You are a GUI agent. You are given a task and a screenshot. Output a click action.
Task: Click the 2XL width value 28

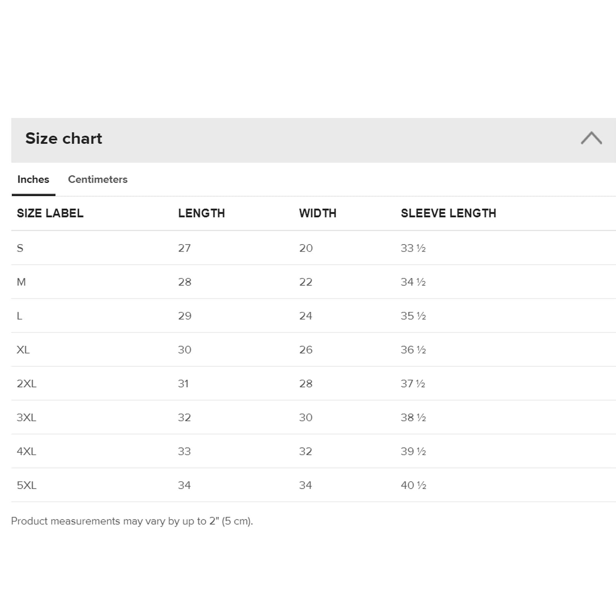pyautogui.click(x=306, y=384)
